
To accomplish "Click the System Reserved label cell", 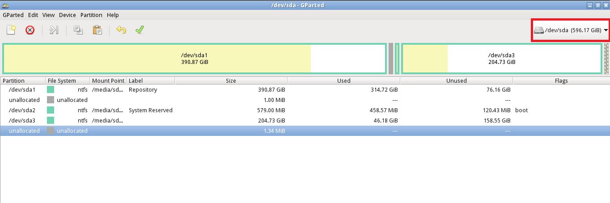I will click(x=150, y=110).
